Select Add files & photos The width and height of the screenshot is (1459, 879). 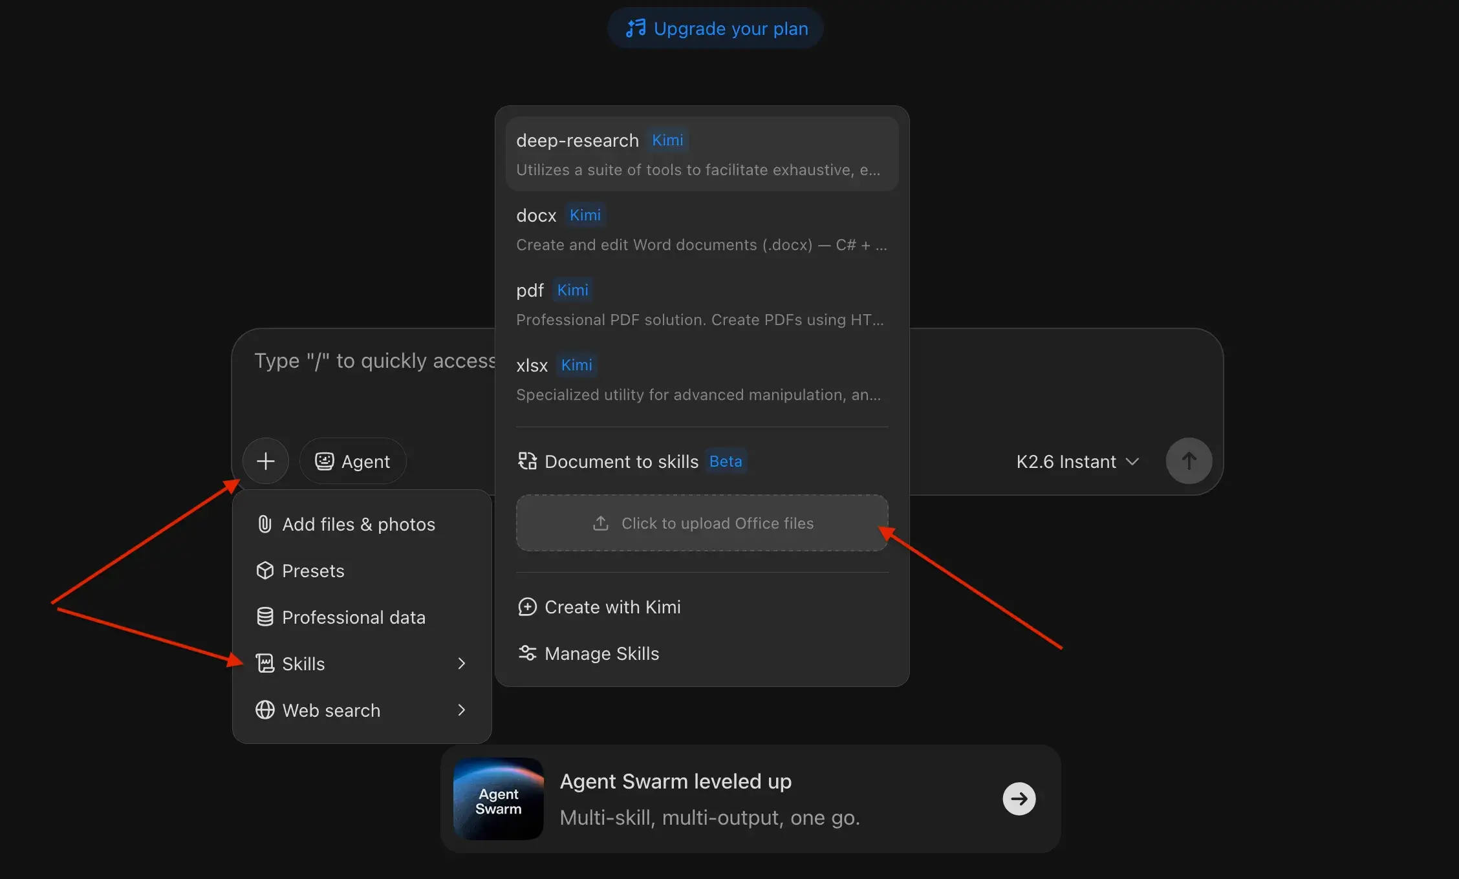coord(362,524)
